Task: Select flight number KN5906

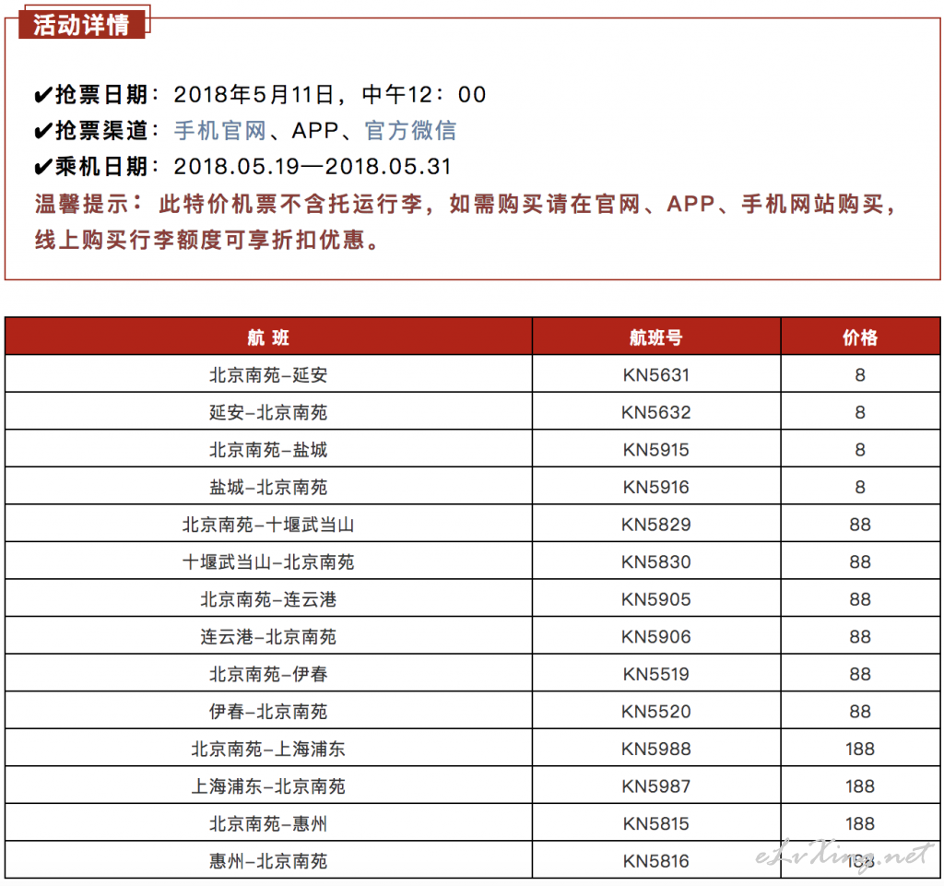Action: click(x=656, y=636)
